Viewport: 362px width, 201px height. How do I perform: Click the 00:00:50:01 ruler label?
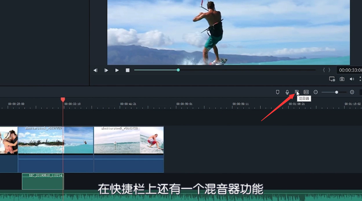click(x=184, y=104)
